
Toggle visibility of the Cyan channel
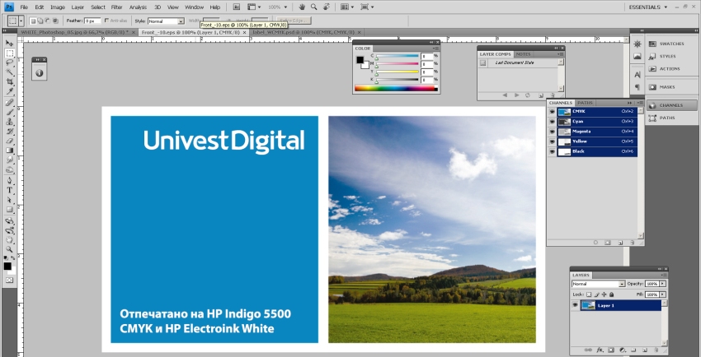coord(552,121)
